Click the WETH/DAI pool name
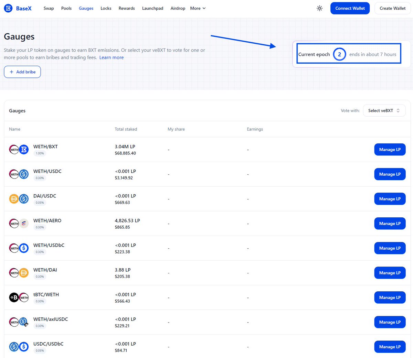 click(45, 270)
